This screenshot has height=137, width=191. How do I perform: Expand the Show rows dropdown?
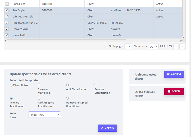tap(153, 46)
